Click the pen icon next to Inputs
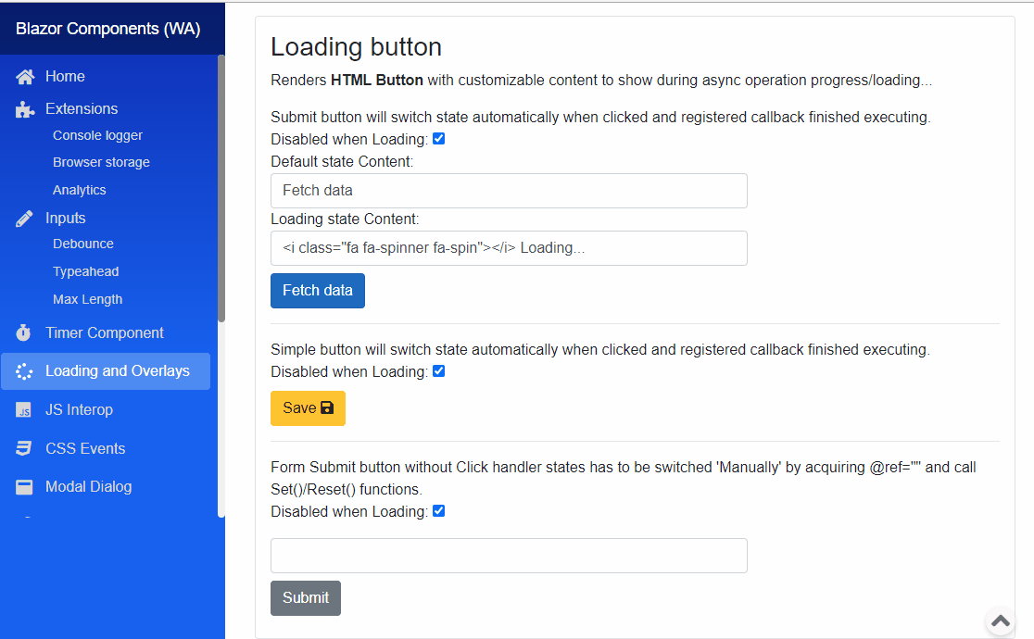Screen dimensions: 1034x639 click(23, 218)
